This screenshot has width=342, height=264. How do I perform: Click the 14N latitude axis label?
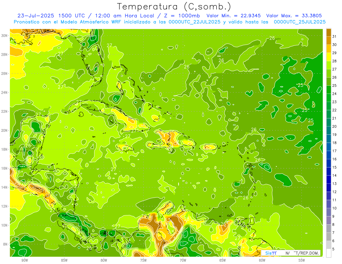click(4, 187)
